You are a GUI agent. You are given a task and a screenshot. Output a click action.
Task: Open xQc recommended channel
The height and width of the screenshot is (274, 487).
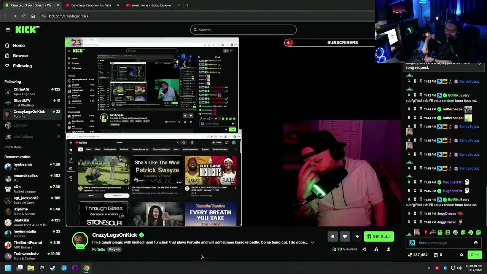[x=32, y=189]
